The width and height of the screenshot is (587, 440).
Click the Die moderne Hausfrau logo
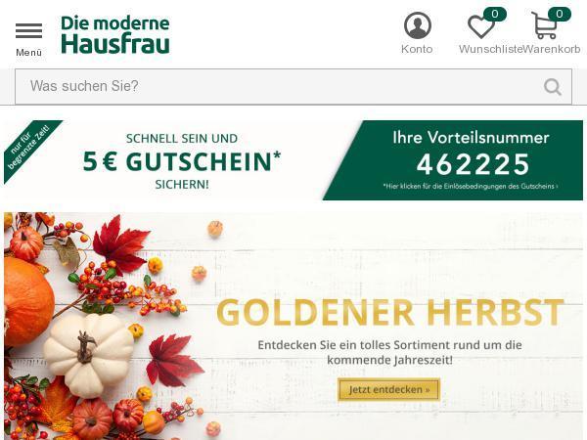(115, 34)
